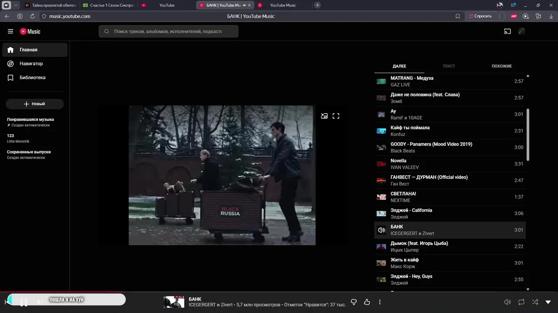This screenshot has height=313, width=558.
Task: Open Сохраненные выпуски playlist
Action: point(29,154)
